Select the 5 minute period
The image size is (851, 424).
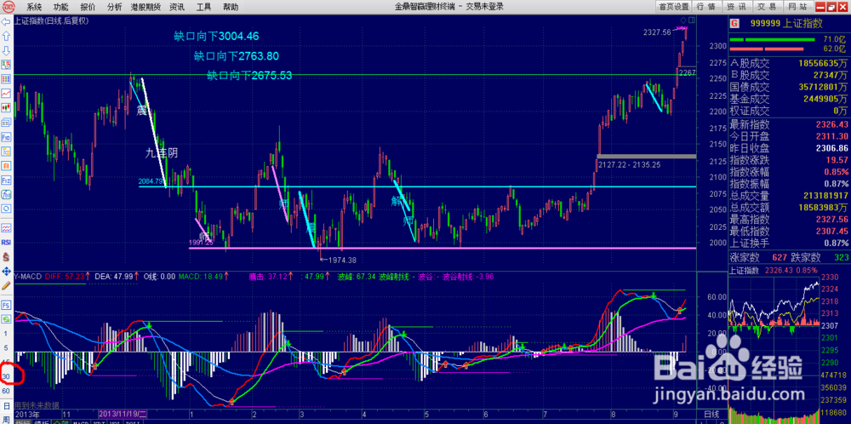pyautogui.click(x=6, y=347)
